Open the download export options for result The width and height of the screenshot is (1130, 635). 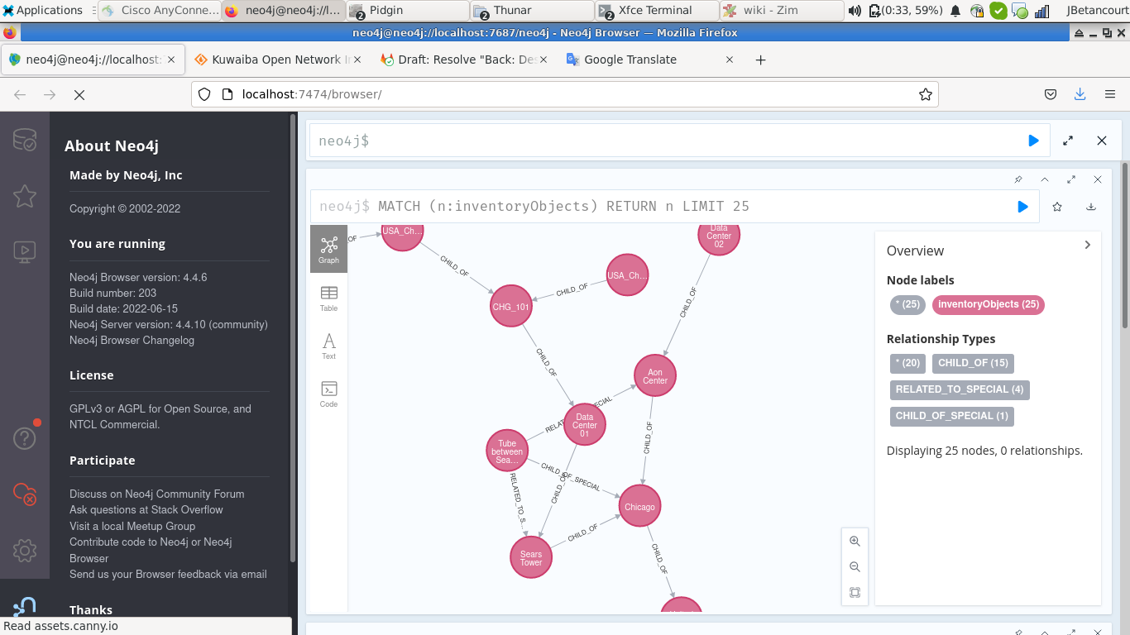coord(1091,207)
